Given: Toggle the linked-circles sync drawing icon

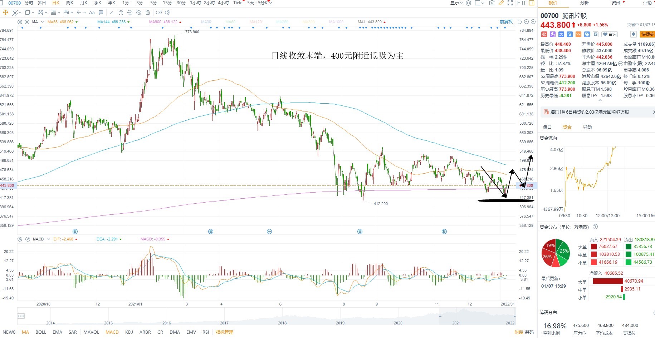Looking at the screenshot, I should (x=159, y=13).
